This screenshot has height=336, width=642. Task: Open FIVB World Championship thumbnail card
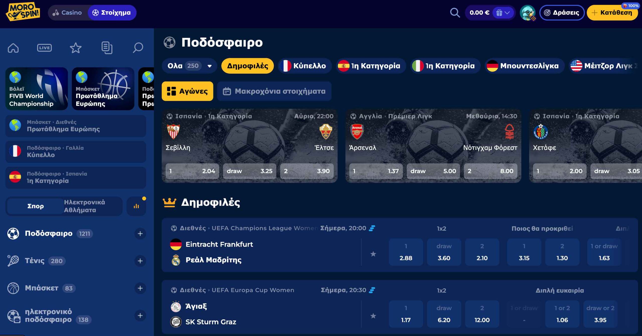pos(37,89)
